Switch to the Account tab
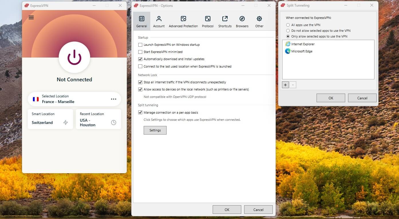Viewport: 399px width, 219px height. [159, 21]
